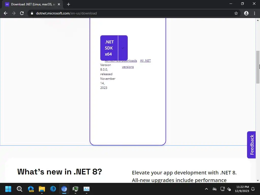Click the vertical scrollbar thumb
Viewport: 260px width, 195px height.
click(x=258, y=67)
